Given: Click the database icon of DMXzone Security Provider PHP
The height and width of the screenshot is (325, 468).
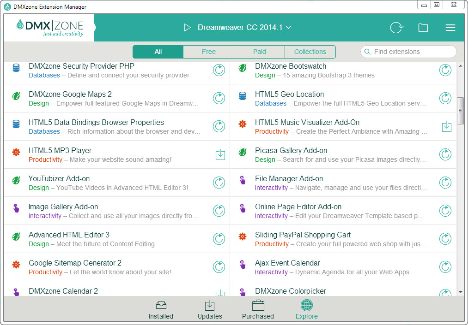Looking at the screenshot, I should (x=16, y=68).
